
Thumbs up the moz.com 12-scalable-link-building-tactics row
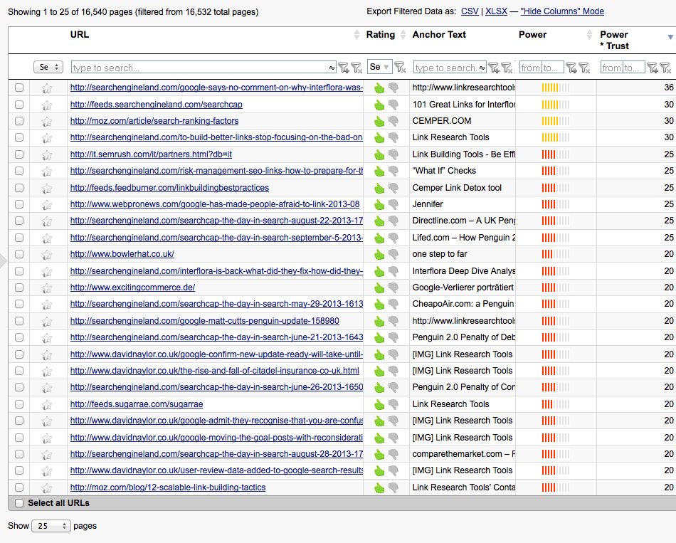pyautogui.click(x=379, y=487)
